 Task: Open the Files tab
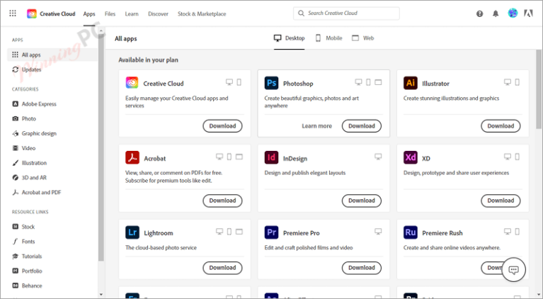click(110, 14)
